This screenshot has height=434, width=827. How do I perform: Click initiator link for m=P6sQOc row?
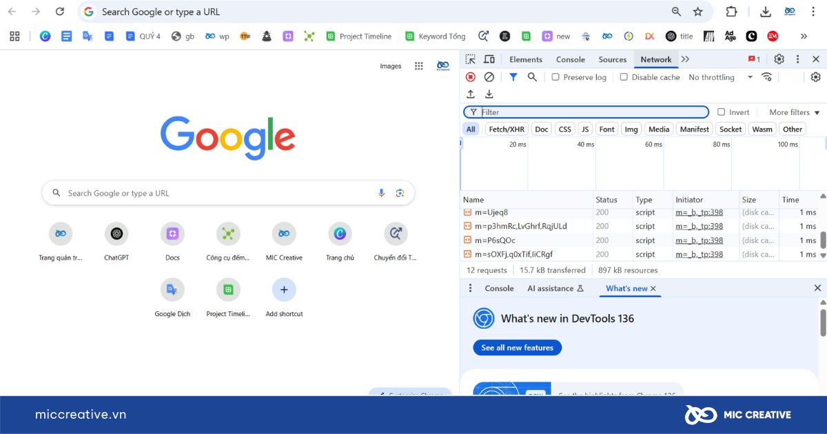700,240
